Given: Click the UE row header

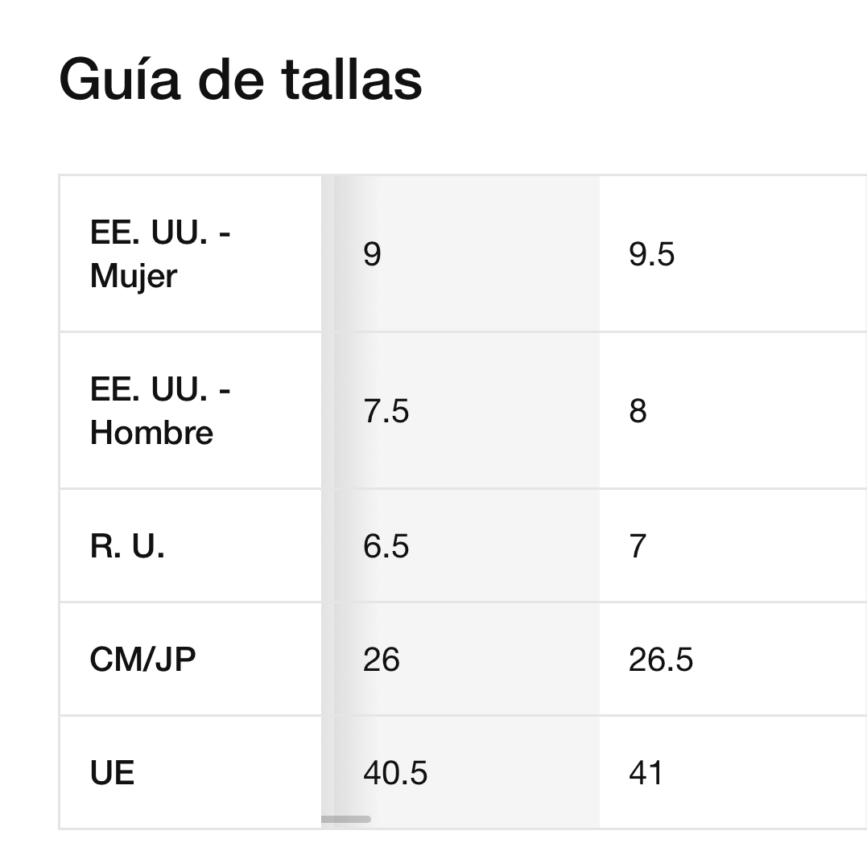Looking at the screenshot, I should [190, 772].
